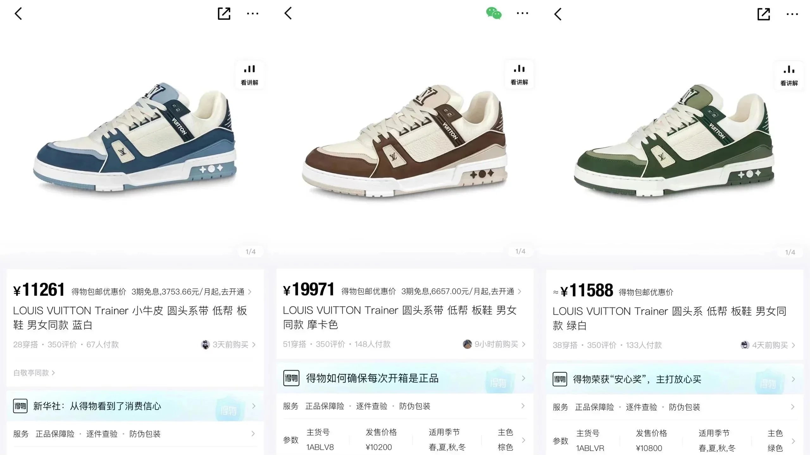Tap the blue Louis Vuitton sneaker image
The height and width of the screenshot is (455, 810).
click(135, 138)
